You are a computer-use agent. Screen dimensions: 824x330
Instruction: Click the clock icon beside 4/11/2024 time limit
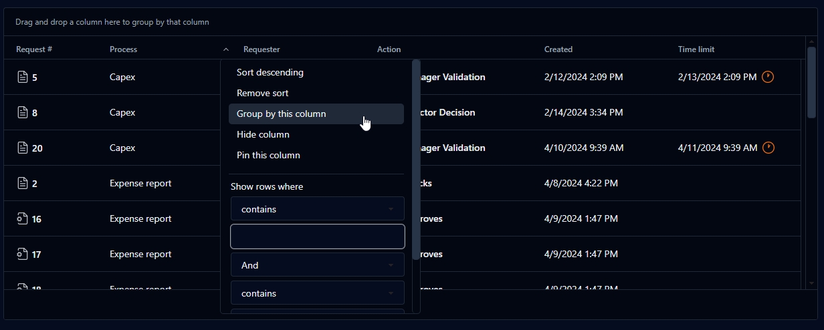coord(768,148)
